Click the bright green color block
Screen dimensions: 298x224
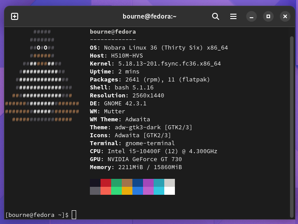(116, 191)
